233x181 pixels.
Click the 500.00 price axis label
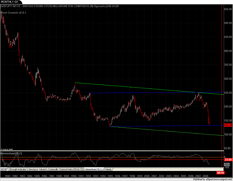point(228,23)
